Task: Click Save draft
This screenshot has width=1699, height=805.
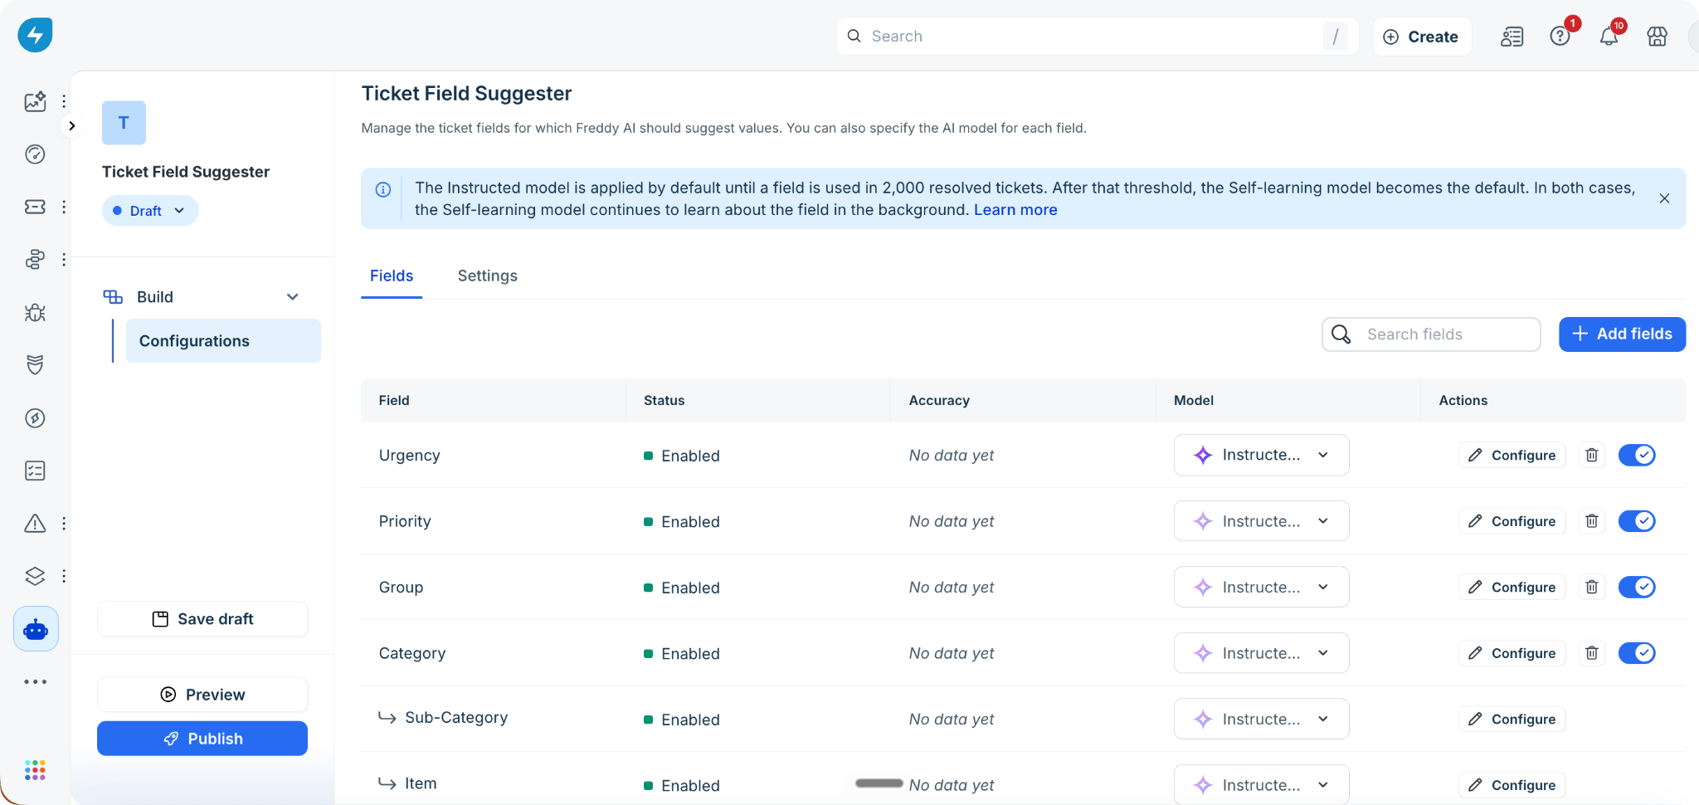Action: point(202,619)
